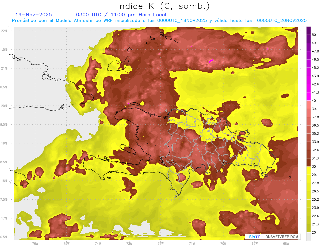Select the colorbar value '41.3'

click(x=315, y=92)
